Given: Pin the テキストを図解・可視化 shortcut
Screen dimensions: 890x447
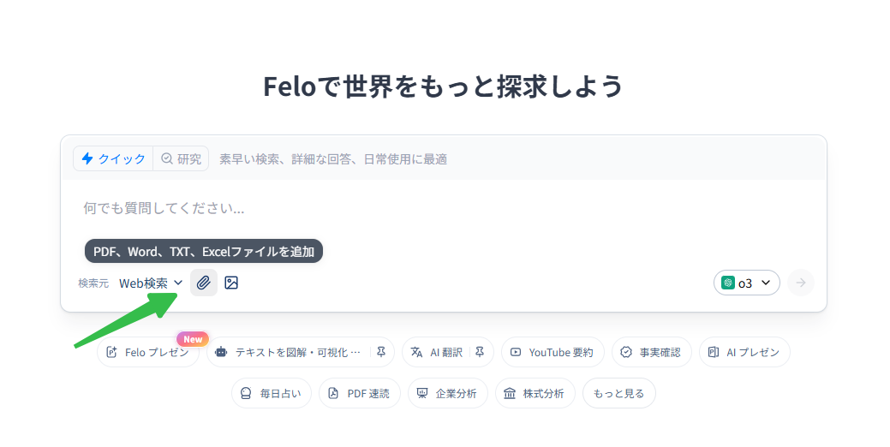Looking at the screenshot, I should (381, 352).
